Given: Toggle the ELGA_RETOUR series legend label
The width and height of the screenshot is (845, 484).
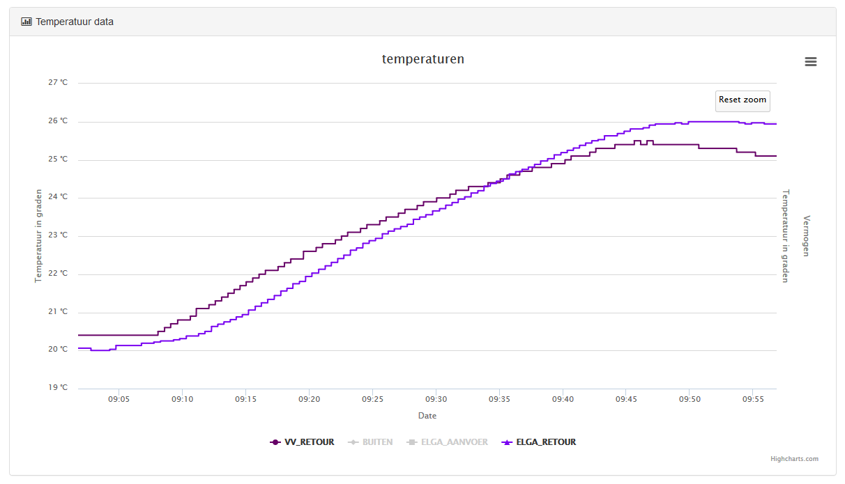Looking at the screenshot, I should 546,442.
